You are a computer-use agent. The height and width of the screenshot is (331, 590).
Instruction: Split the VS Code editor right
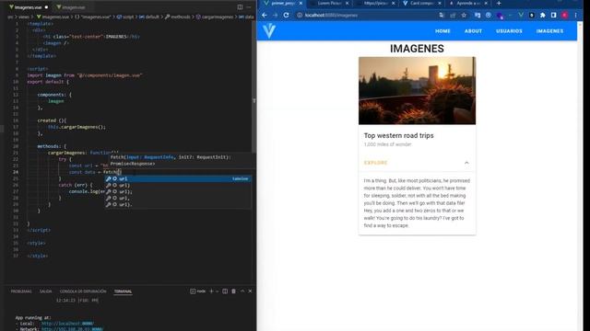click(x=240, y=6)
